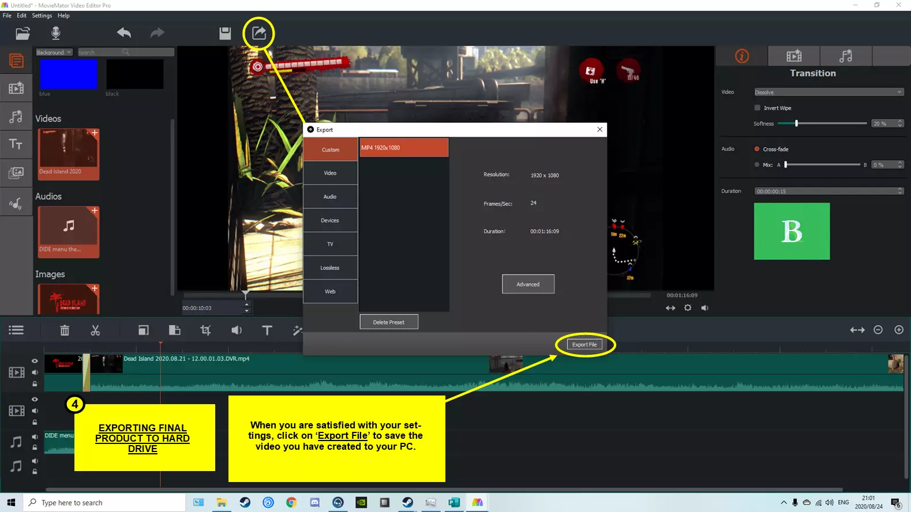
Task: Click the Export File button
Action: tap(584, 344)
